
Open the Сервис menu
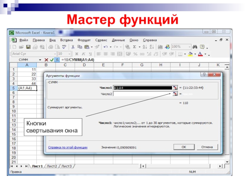101,40
